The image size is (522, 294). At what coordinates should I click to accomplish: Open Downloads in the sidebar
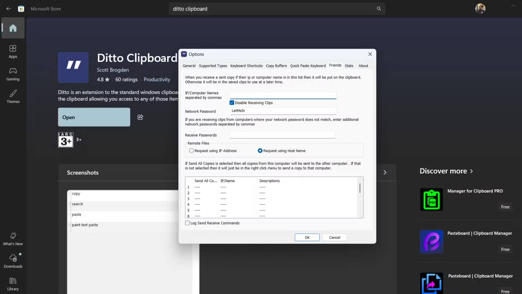click(13, 261)
